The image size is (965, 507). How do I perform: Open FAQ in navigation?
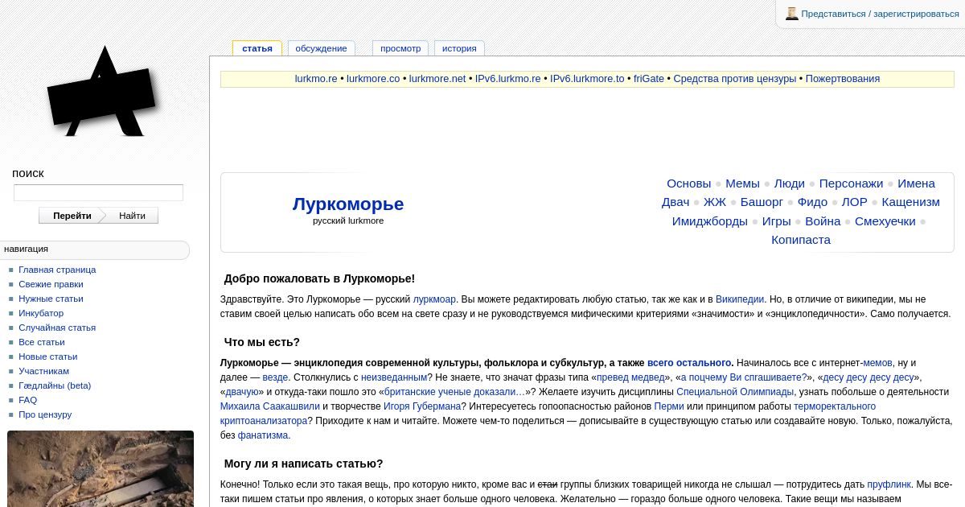pyautogui.click(x=27, y=400)
